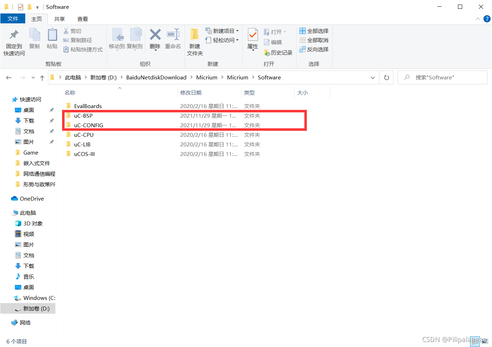The height and width of the screenshot is (347, 492).
Task: Click the Rename icon
Action: pos(173,34)
